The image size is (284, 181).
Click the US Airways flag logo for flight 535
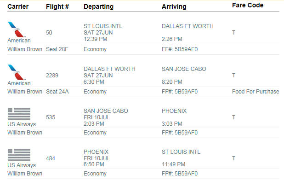coord(19,114)
